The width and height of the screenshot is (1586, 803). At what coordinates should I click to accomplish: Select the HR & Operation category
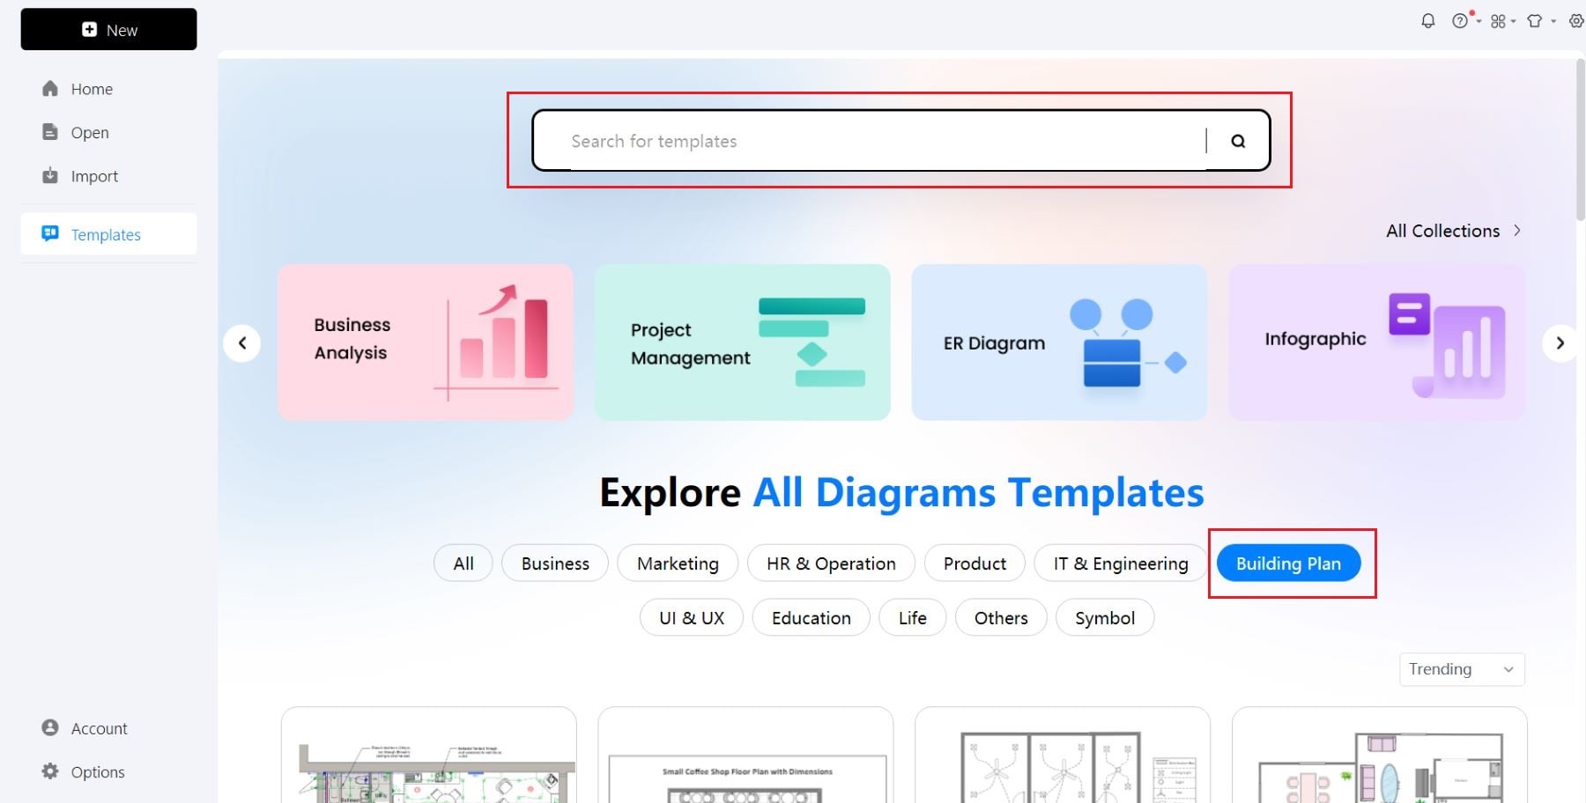(x=831, y=564)
